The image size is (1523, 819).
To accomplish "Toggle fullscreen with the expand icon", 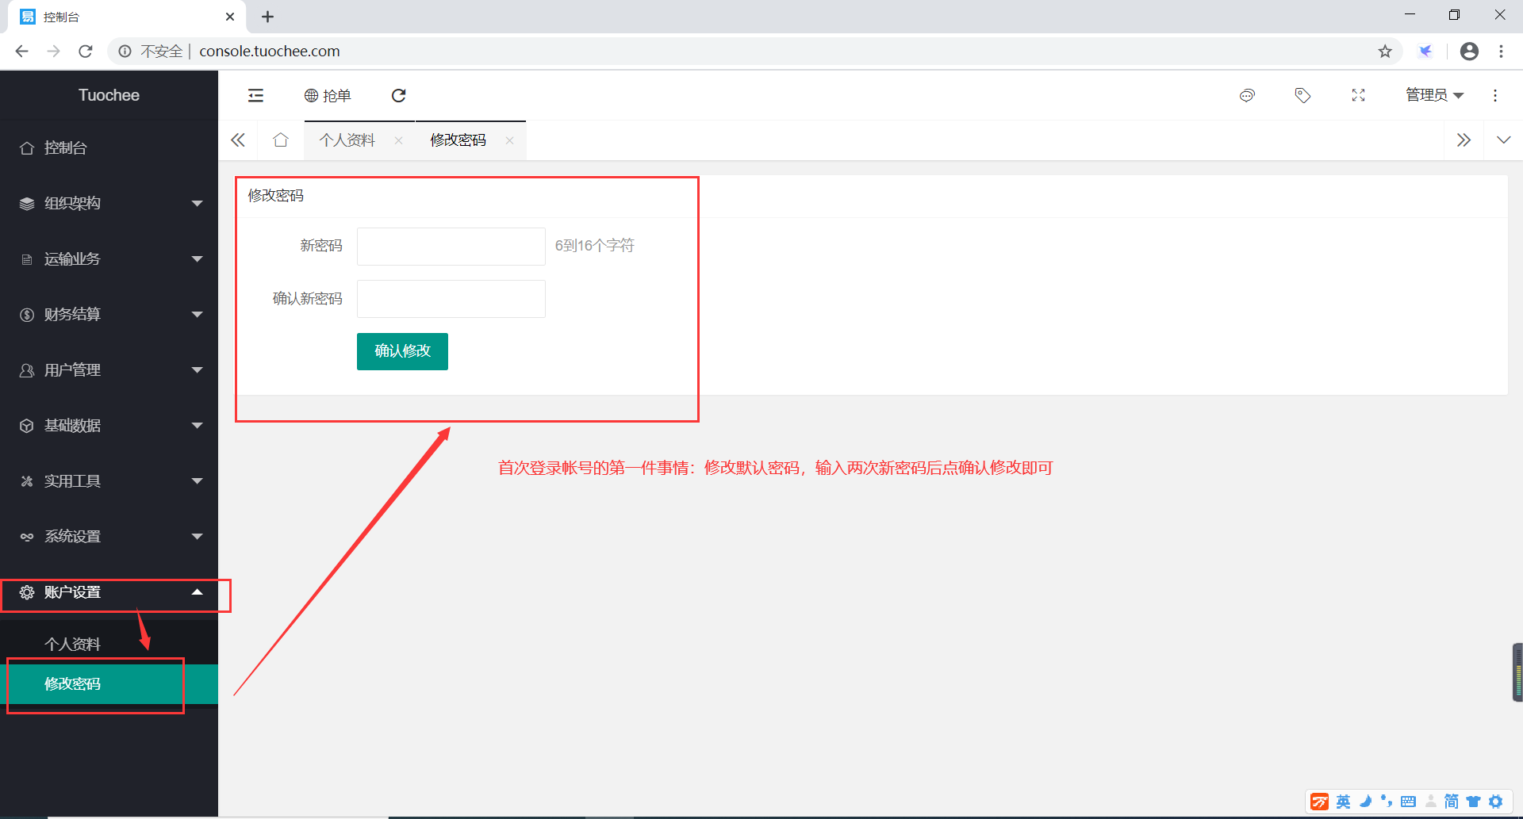I will [1358, 96].
